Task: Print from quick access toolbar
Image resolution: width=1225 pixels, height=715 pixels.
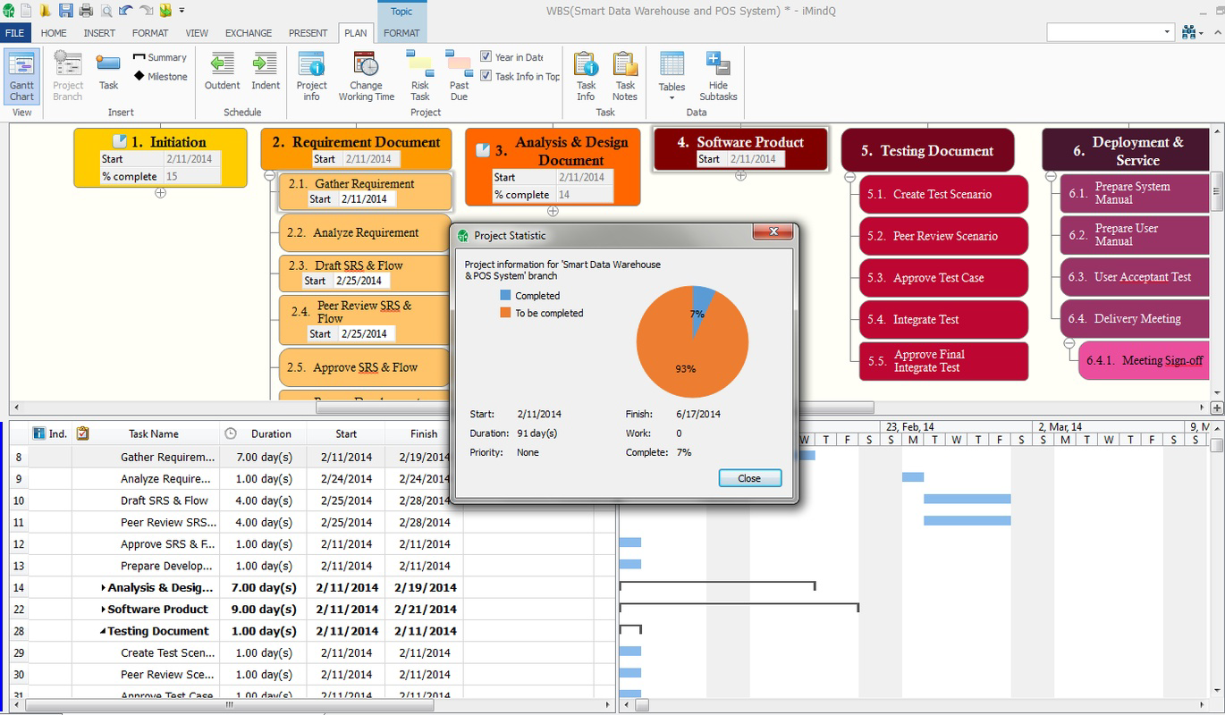Action: click(x=86, y=11)
